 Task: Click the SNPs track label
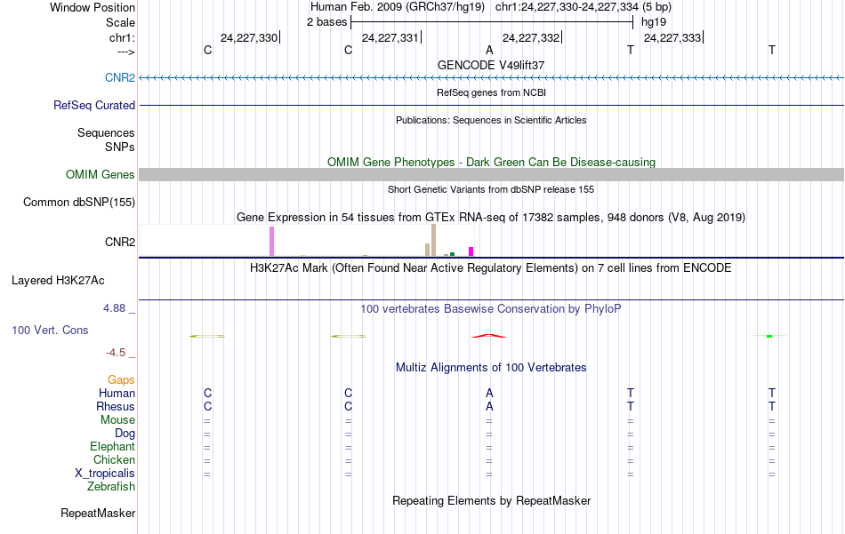click(120, 147)
